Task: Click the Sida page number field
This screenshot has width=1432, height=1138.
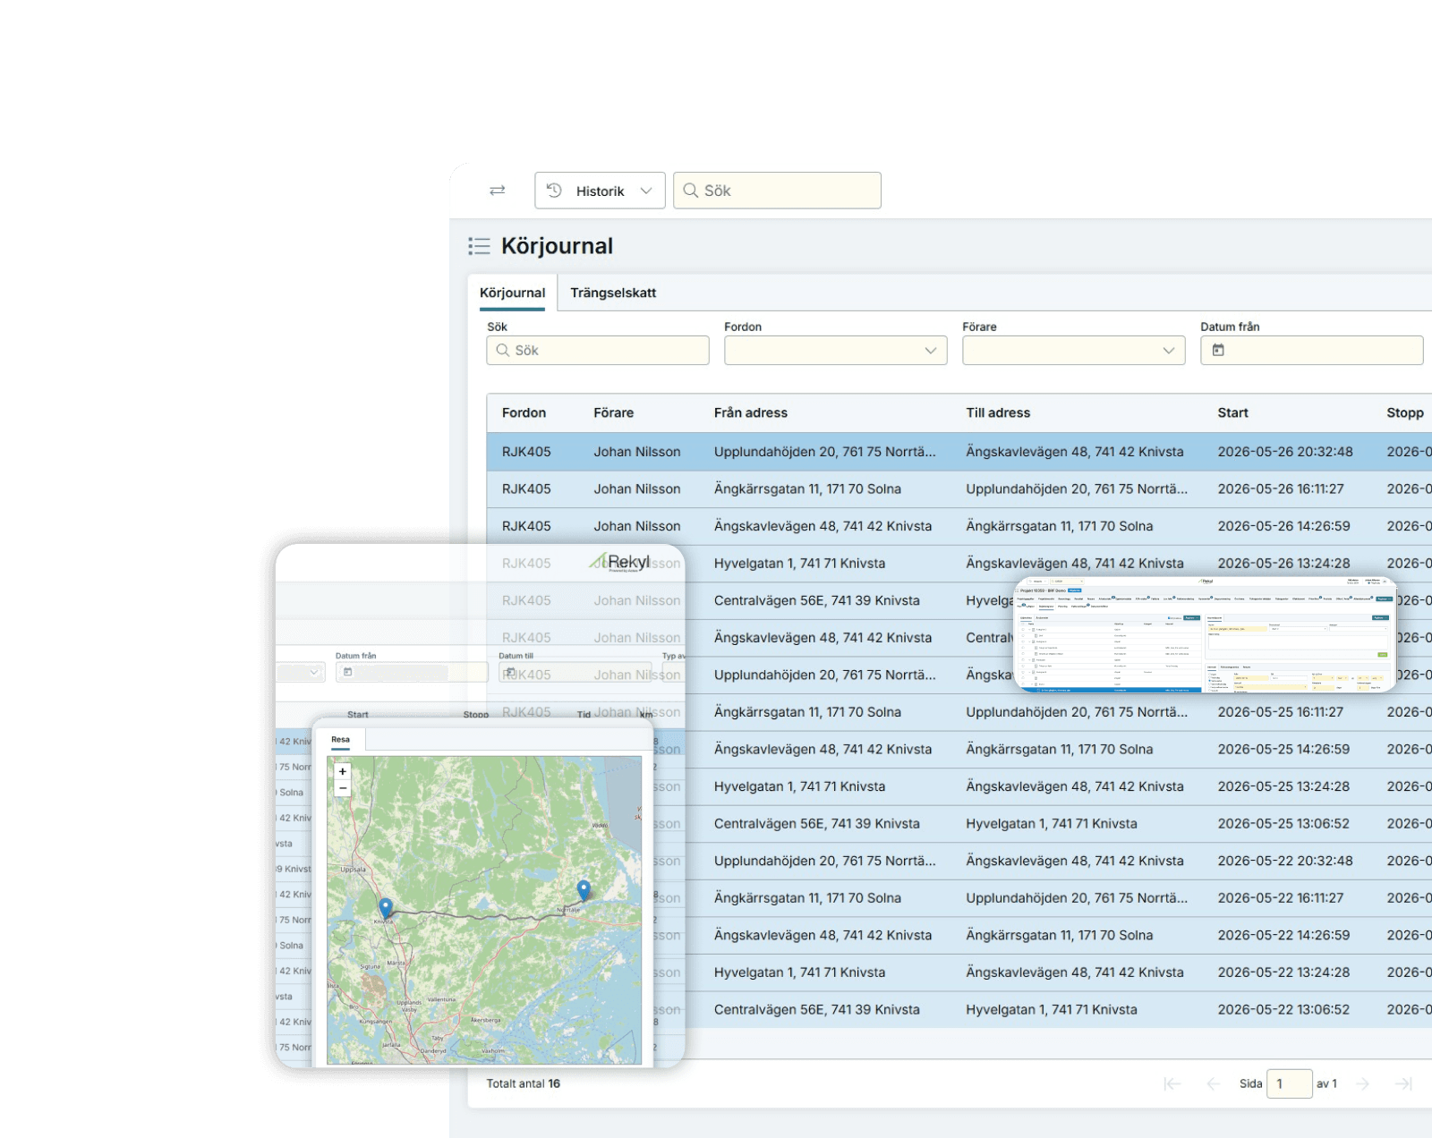Action: coord(1290,1083)
